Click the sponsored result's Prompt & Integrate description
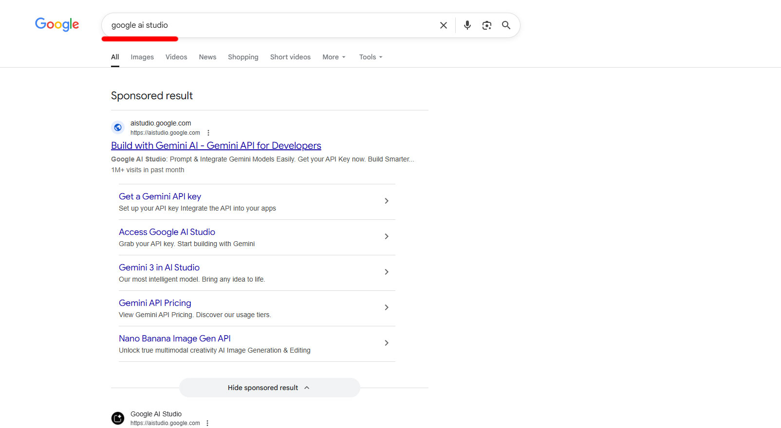Screen dimensions: 781x428 pos(262,159)
